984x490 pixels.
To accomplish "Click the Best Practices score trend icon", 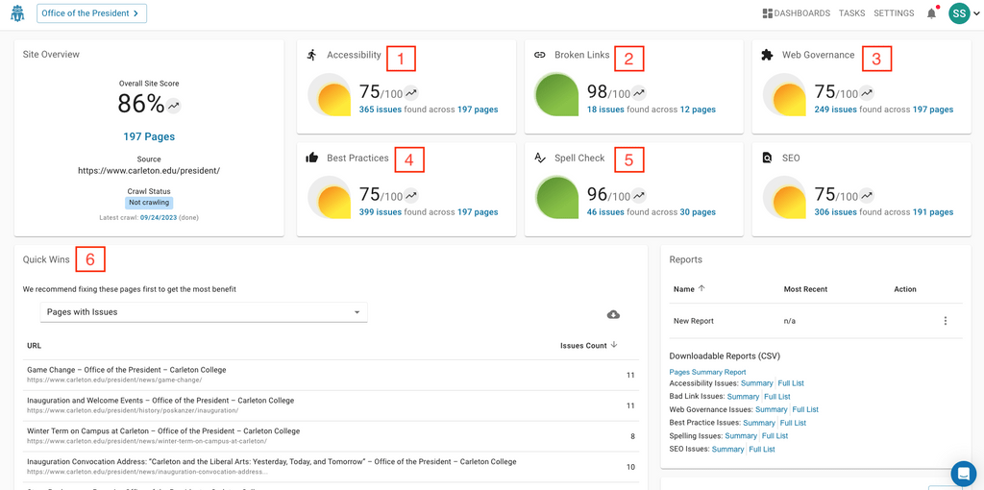I will pyautogui.click(x=410, y=196).
